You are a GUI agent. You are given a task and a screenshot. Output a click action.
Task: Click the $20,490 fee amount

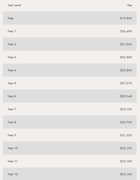click(x=126, y=31)
